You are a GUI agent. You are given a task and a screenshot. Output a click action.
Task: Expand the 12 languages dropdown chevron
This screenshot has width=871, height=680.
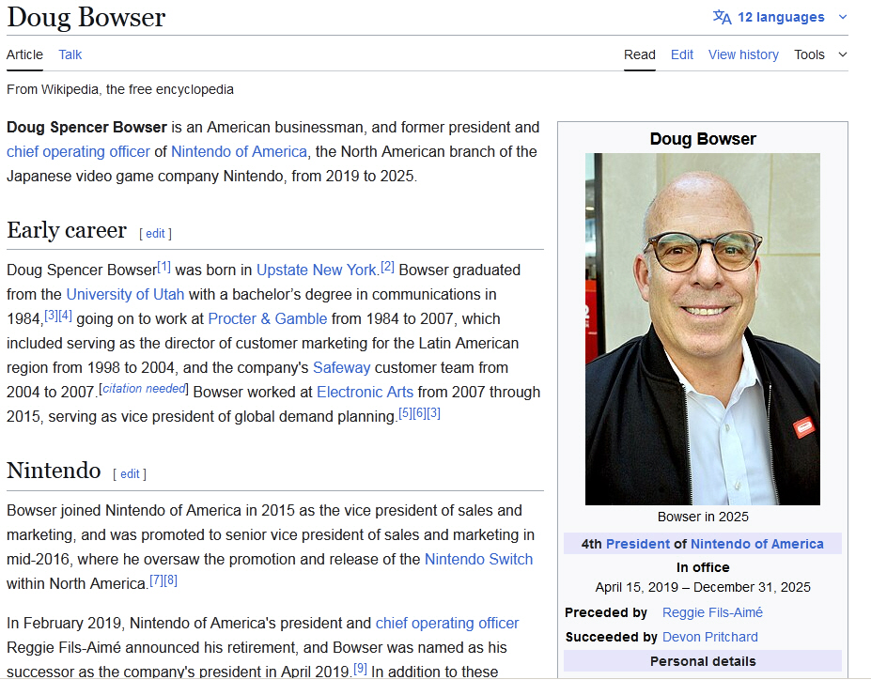pos(843,17)
